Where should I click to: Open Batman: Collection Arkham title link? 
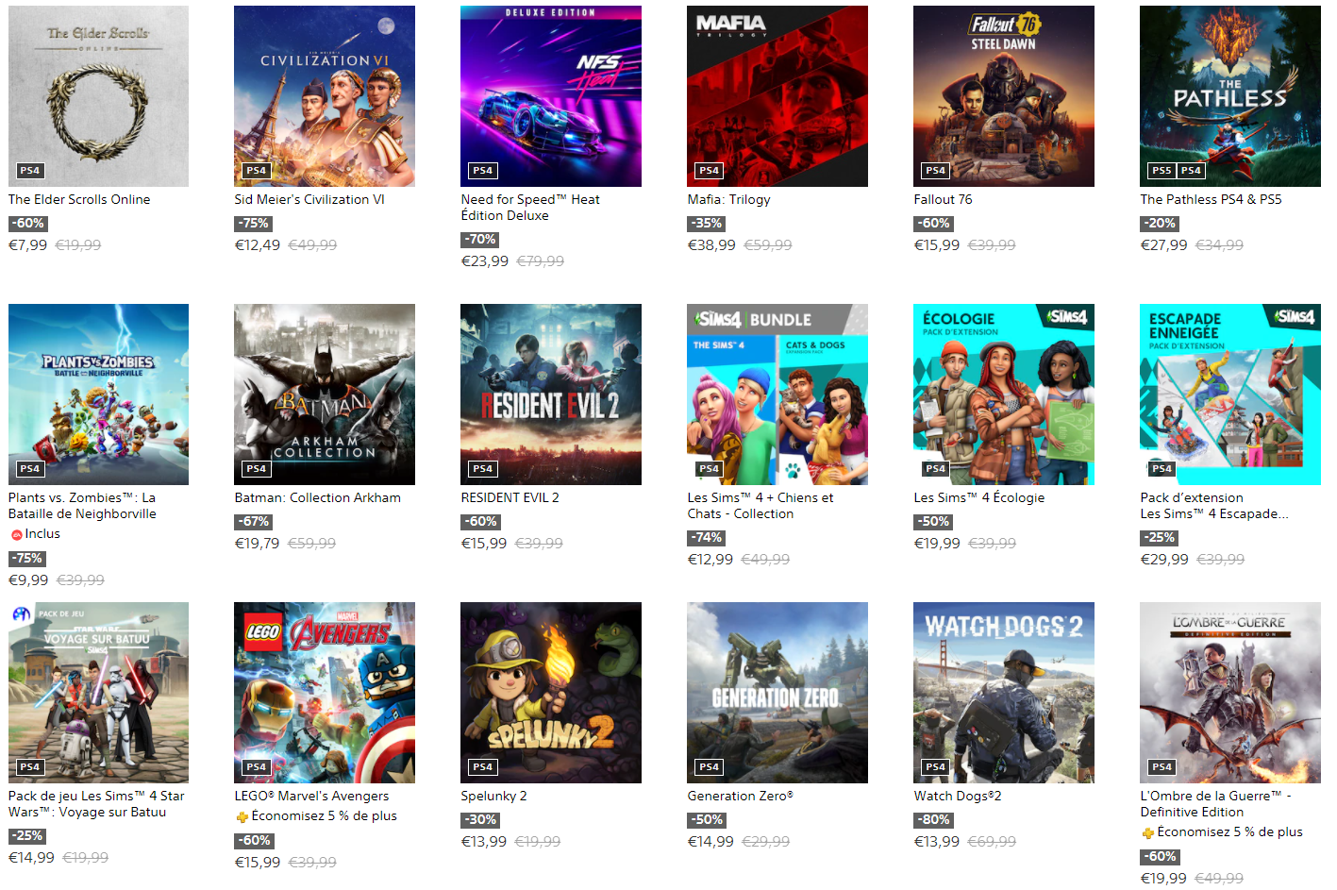pyautogui.click(x=318, y=497)
